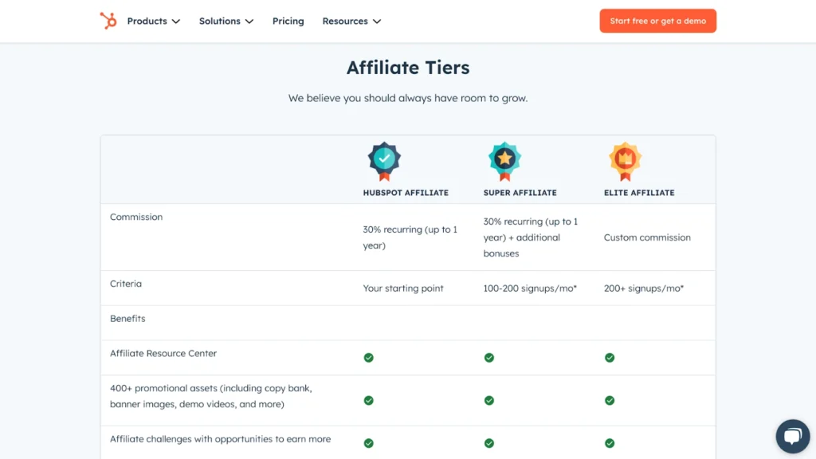The image size is (816, 459).
Task: Expand the Products dropdown chevron
Action: (176, 22)
